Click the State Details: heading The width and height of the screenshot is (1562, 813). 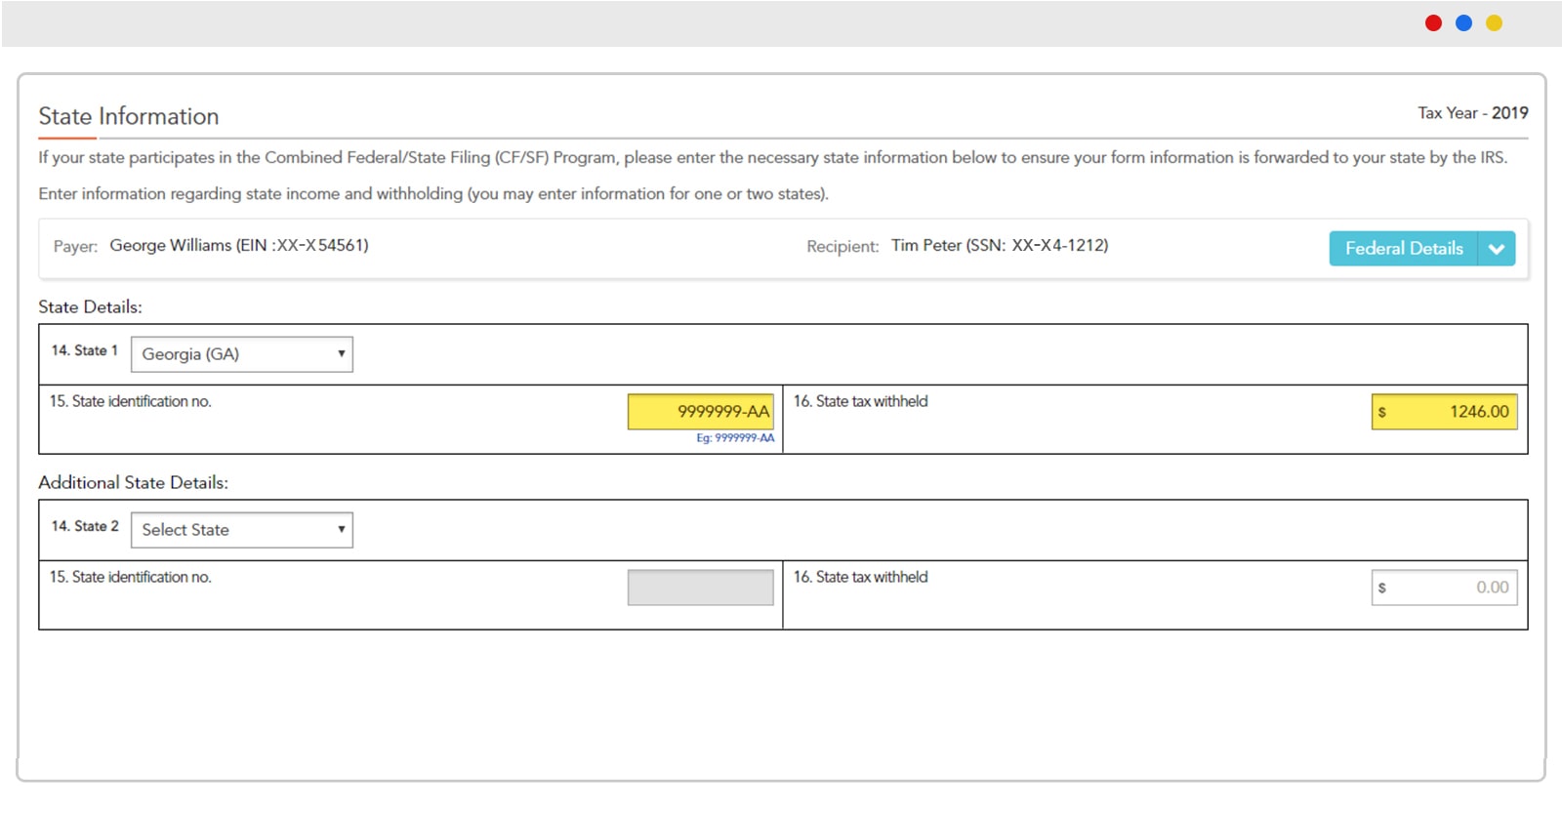click(x=90, y=306)
